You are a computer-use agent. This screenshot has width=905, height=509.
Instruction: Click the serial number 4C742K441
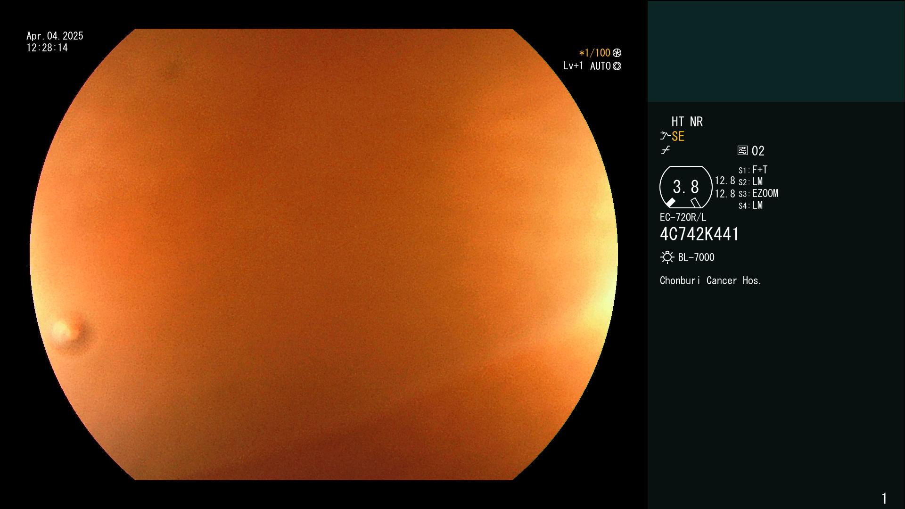(699, 234)
